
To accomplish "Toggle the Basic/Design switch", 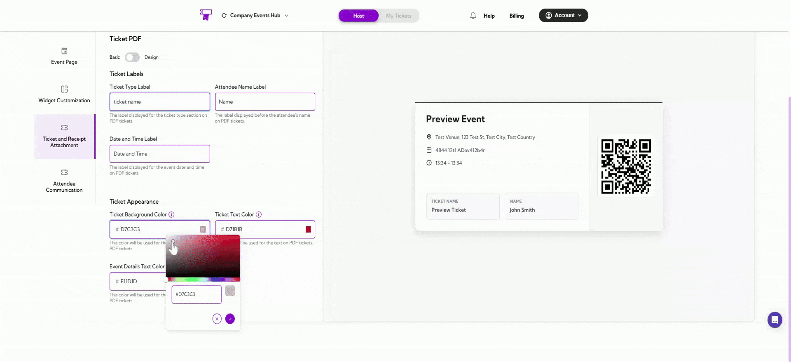I will coord(132,57).
